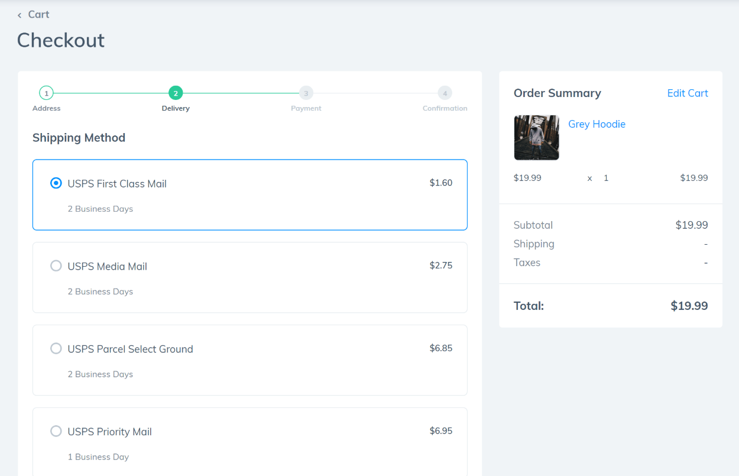This screenshot has width=739, height=476.
Task: Click the Checkout page heading
Action: (x=61, y=40)
